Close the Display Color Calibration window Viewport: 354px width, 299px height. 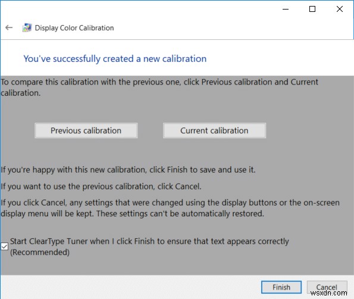340,10
